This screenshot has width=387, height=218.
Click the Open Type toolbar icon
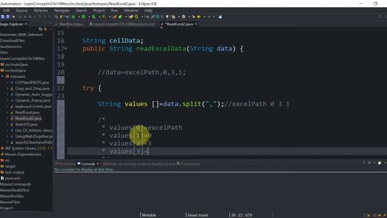(131, 17)
